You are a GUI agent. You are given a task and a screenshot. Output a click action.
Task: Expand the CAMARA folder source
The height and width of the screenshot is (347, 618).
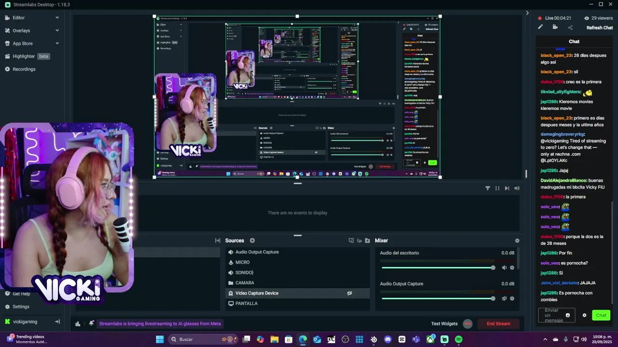tap(297, 283)
